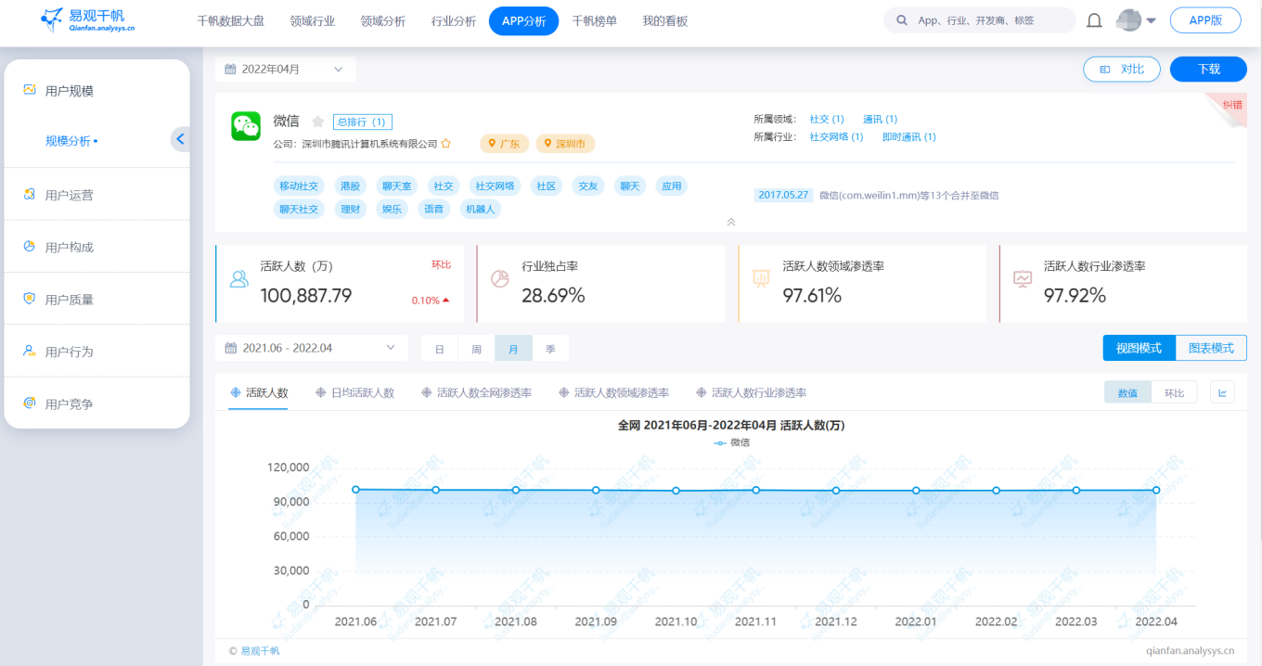
Task: Select the 周 granularity option
Action: point(477,349)
